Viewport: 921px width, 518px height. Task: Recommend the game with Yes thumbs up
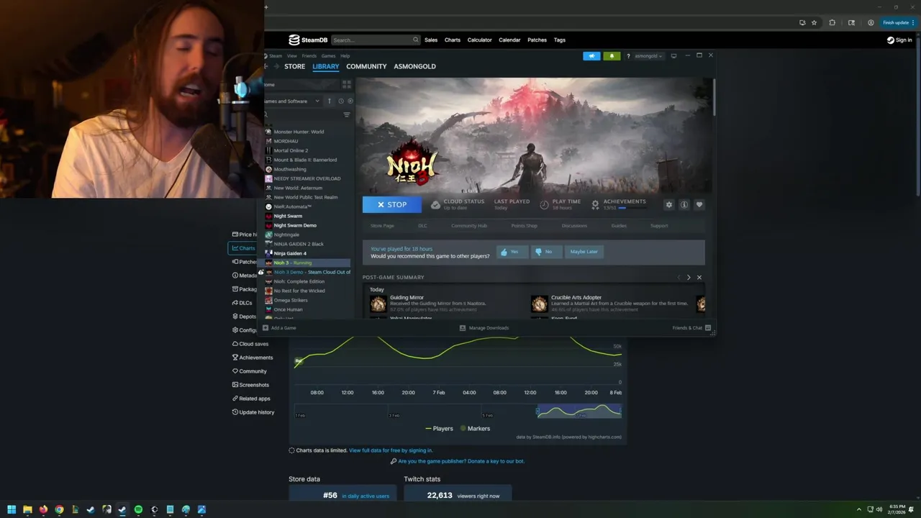[512, 252]
